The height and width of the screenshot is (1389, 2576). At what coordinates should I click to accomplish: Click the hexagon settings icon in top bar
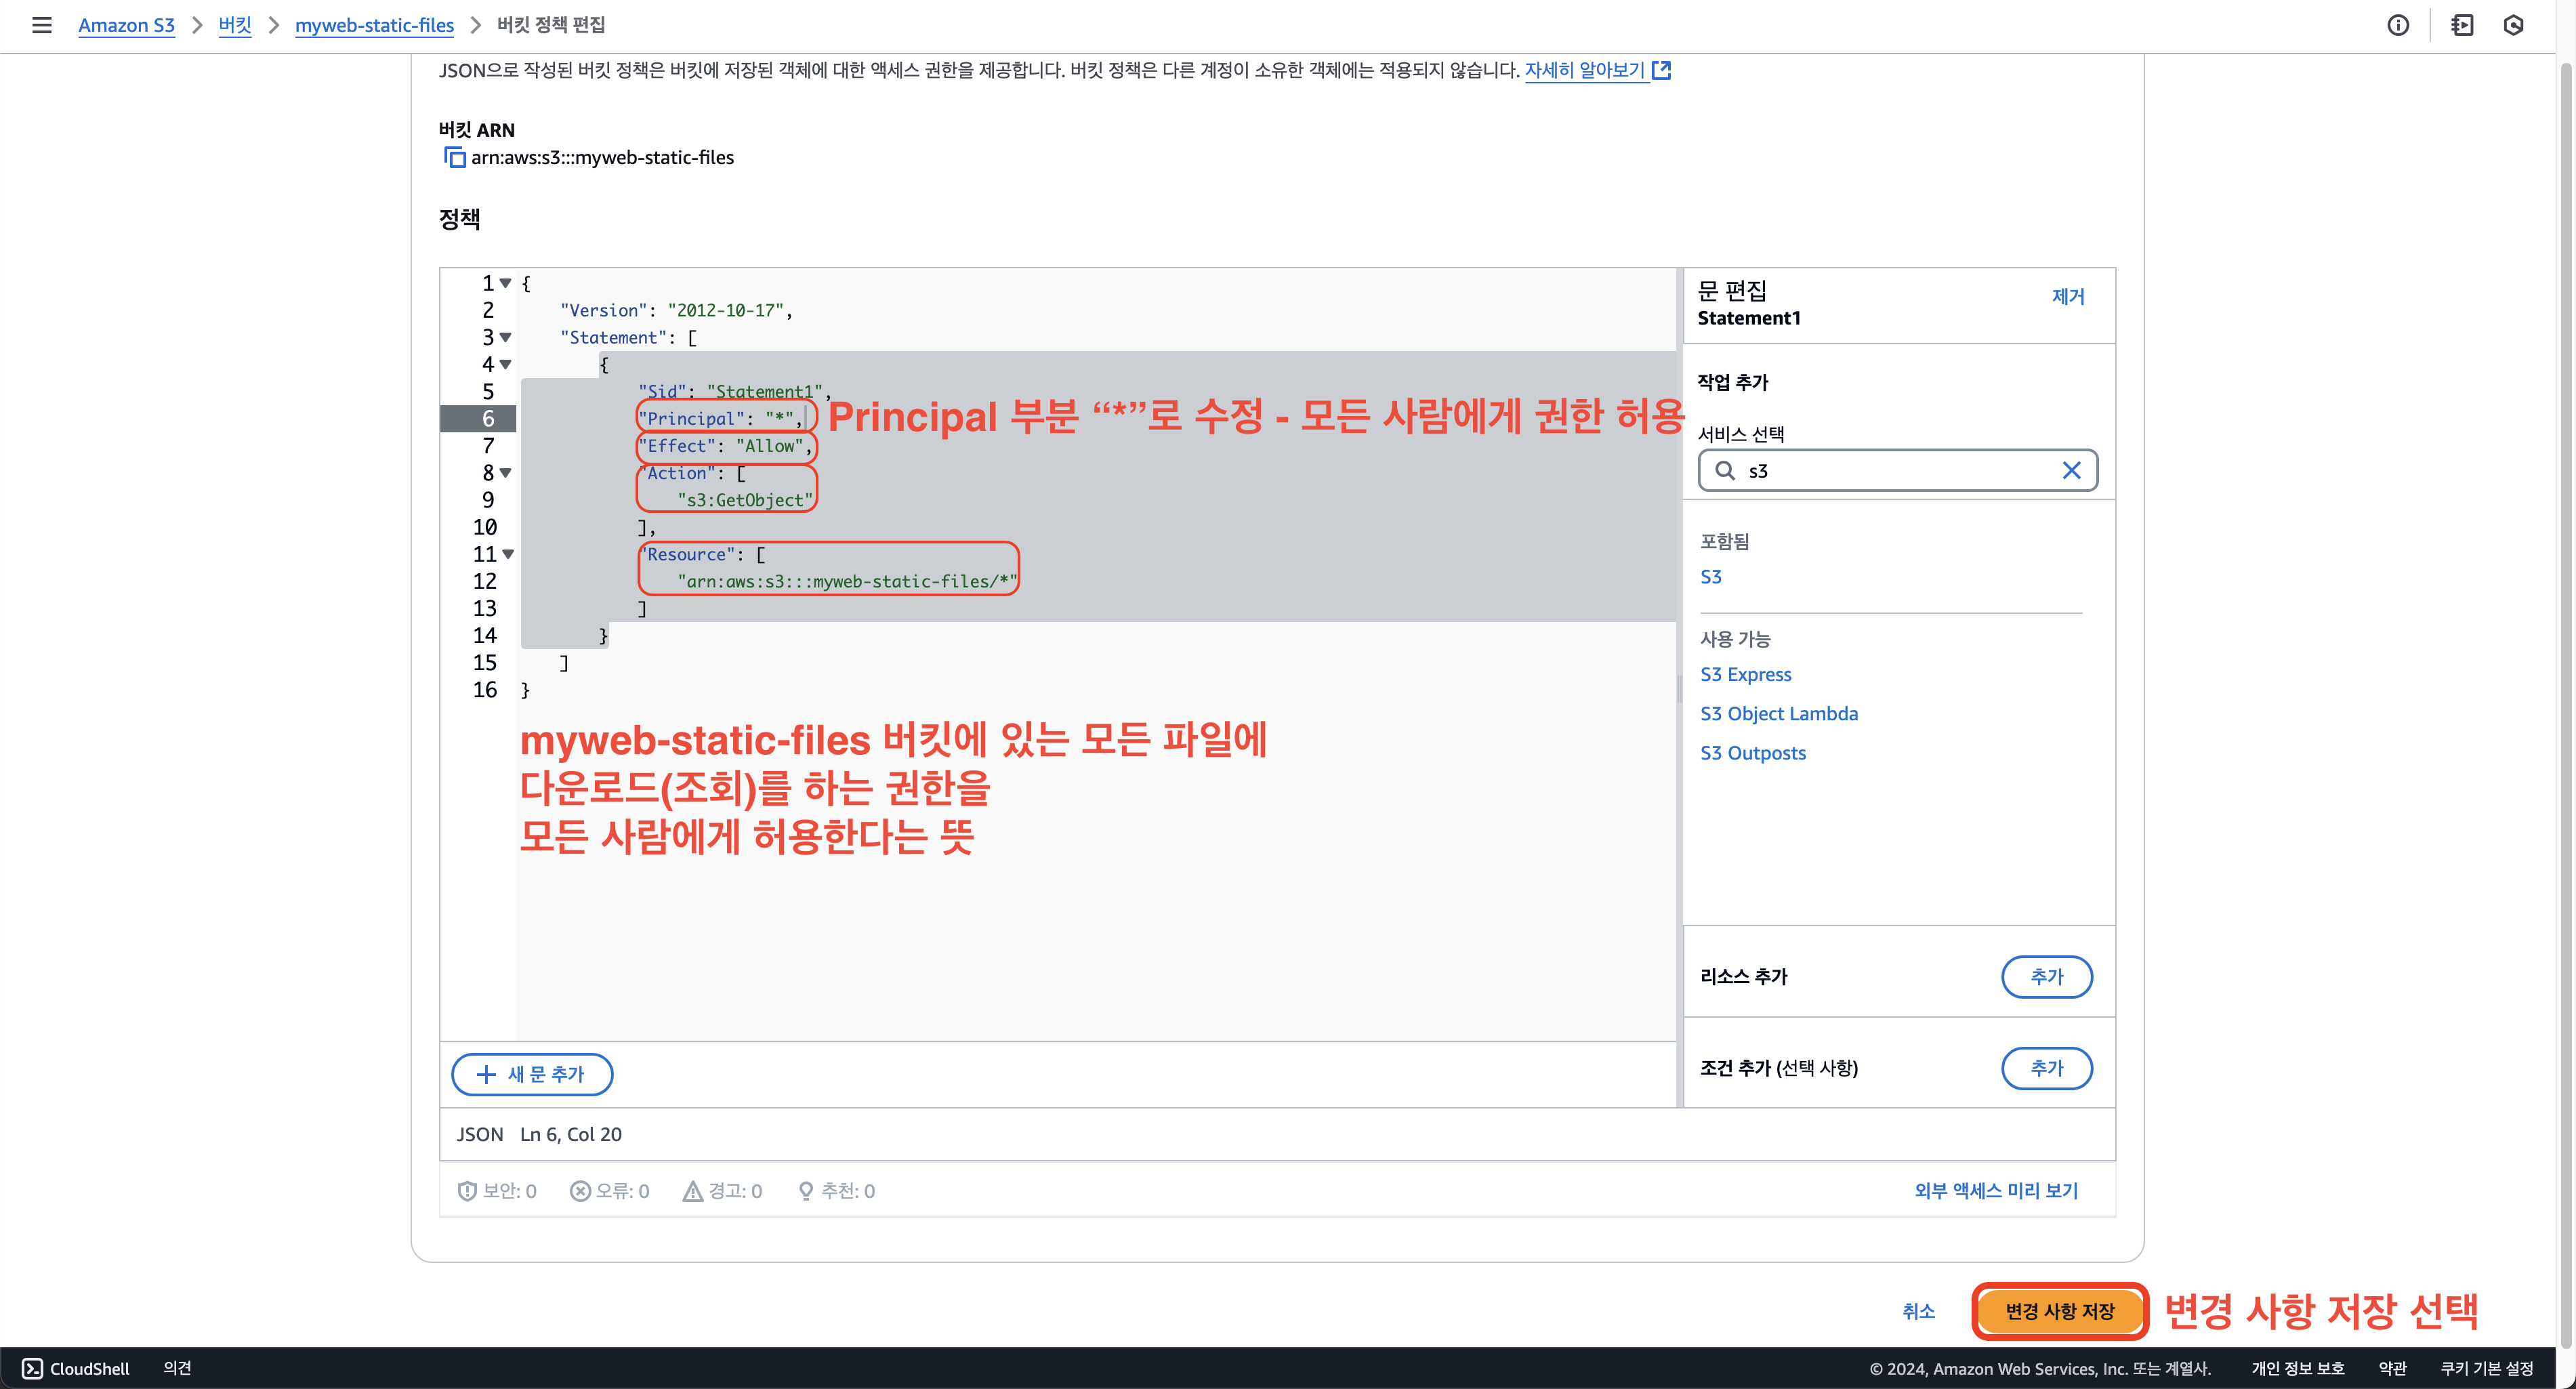click(2513, 25)
